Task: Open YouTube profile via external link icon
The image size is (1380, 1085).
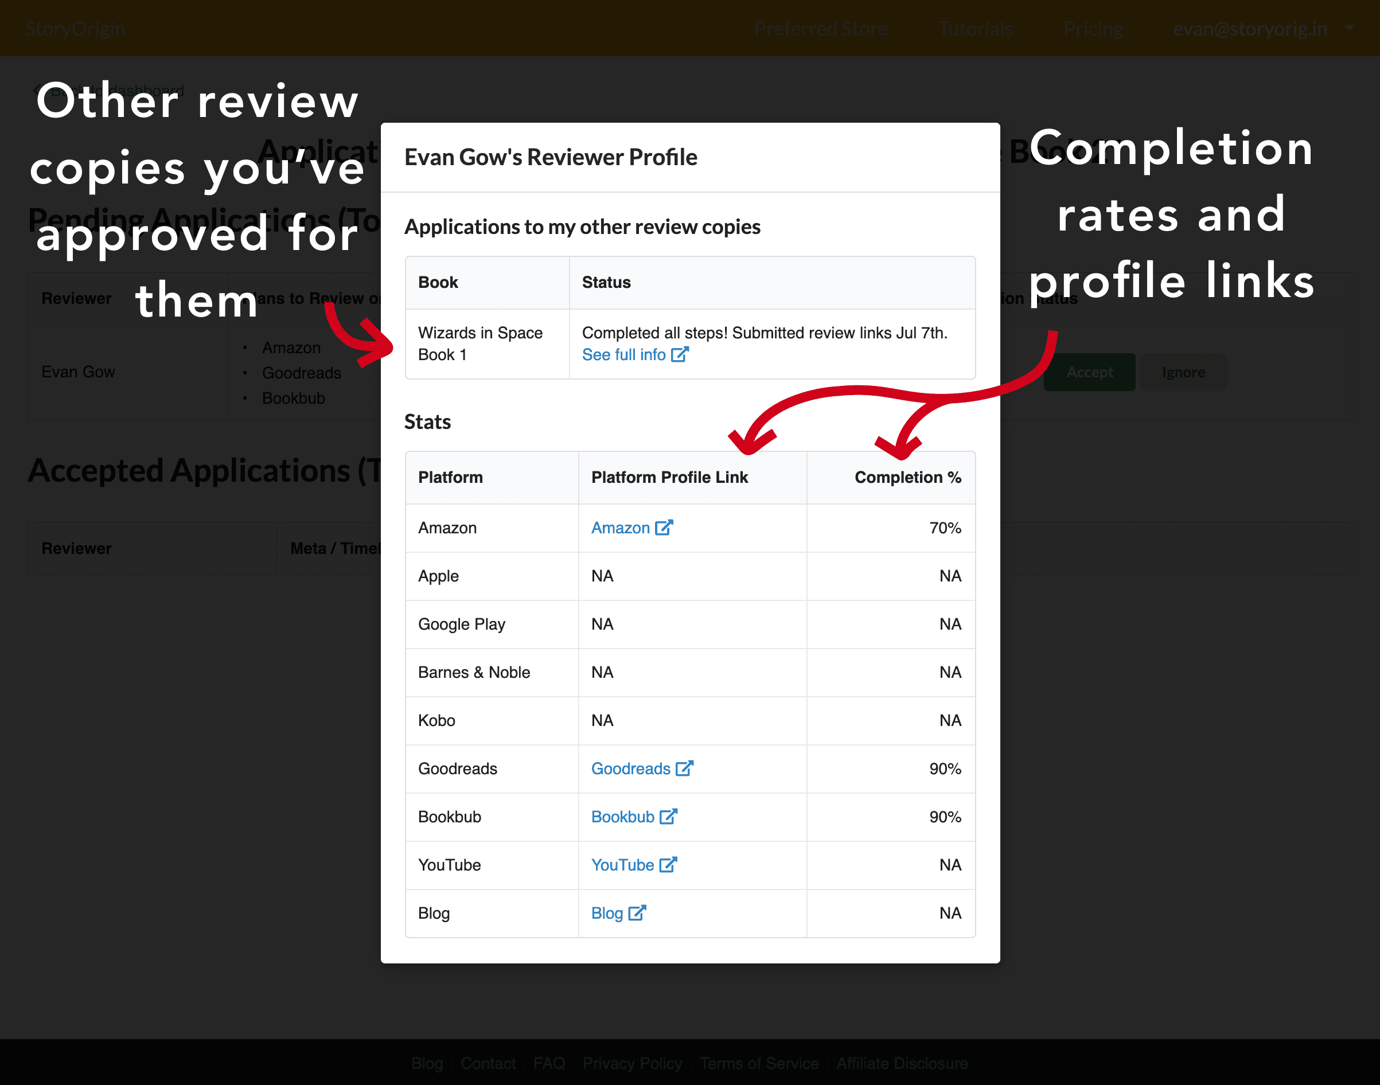Action: [667, 865]
